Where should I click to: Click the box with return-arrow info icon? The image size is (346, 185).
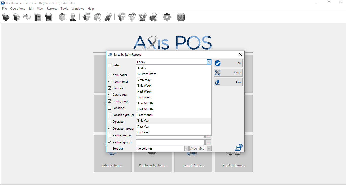tap(86, 17)
